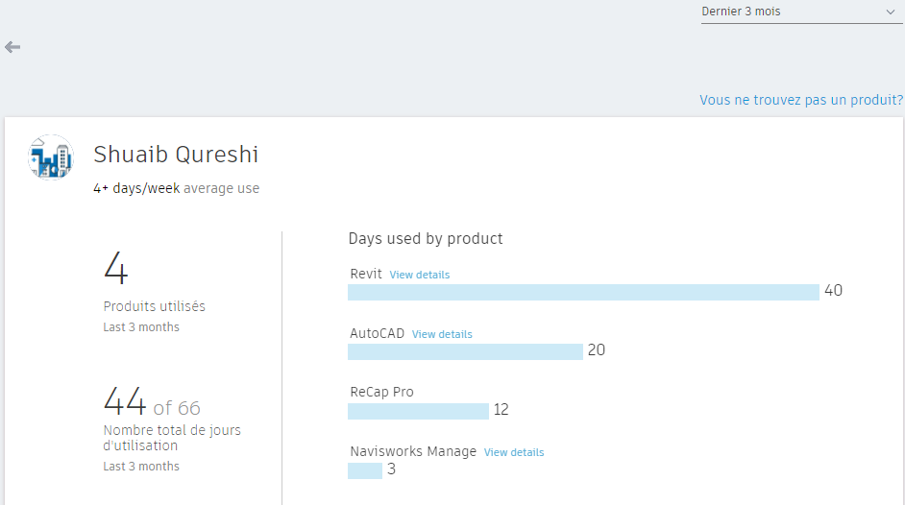Click the ReCap Pro product name
Screen dimensions: 905x505
[x=381, y=392]
